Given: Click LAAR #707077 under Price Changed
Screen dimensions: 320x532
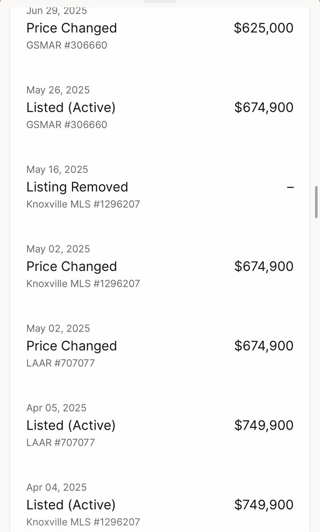Looking at the screenshot, I should [61, 363].
